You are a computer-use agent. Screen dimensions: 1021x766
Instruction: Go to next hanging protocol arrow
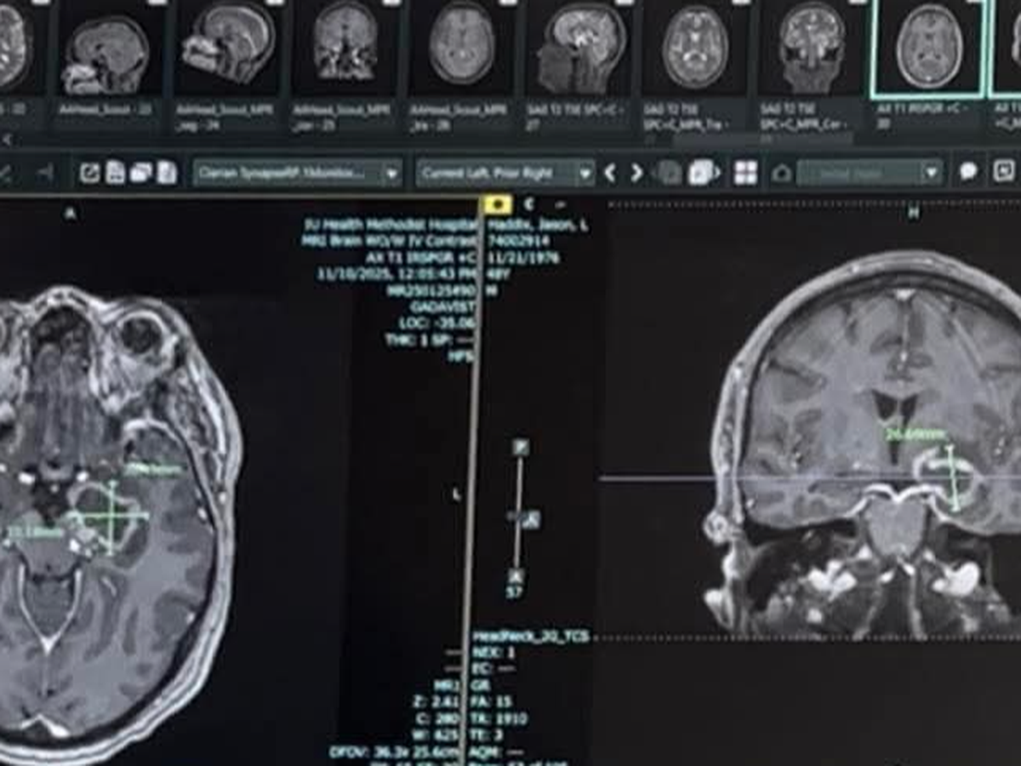click(x=636, y=173)
